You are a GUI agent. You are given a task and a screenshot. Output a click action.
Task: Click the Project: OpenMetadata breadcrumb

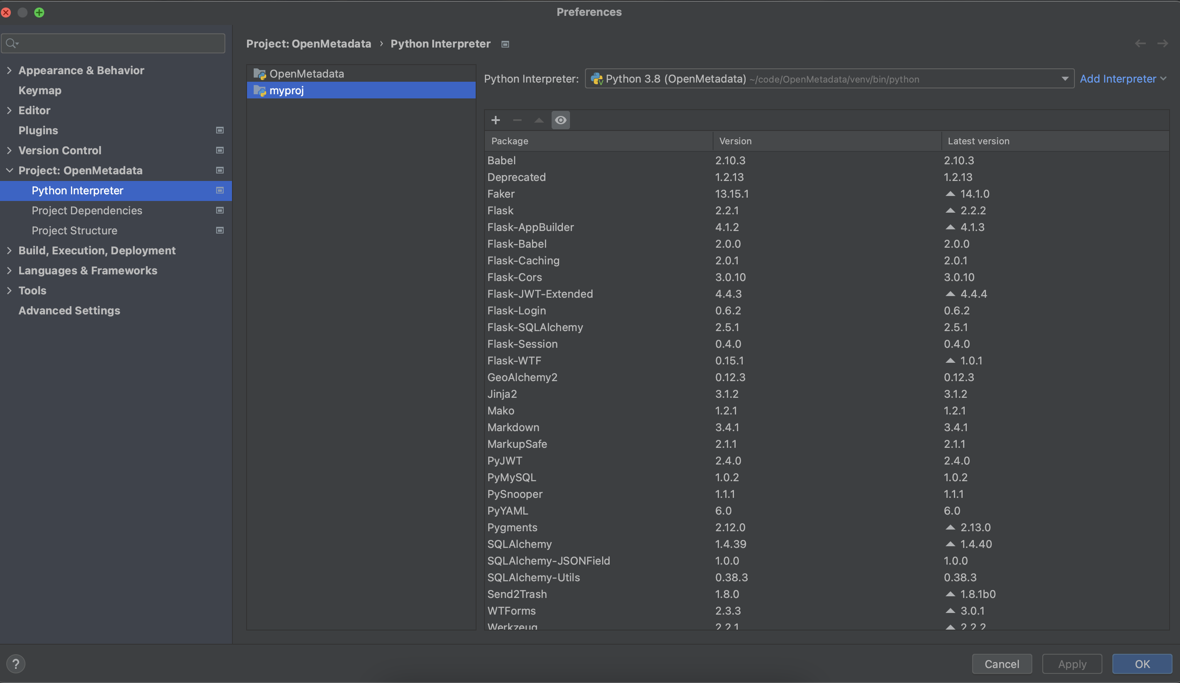tap(309, 43)
